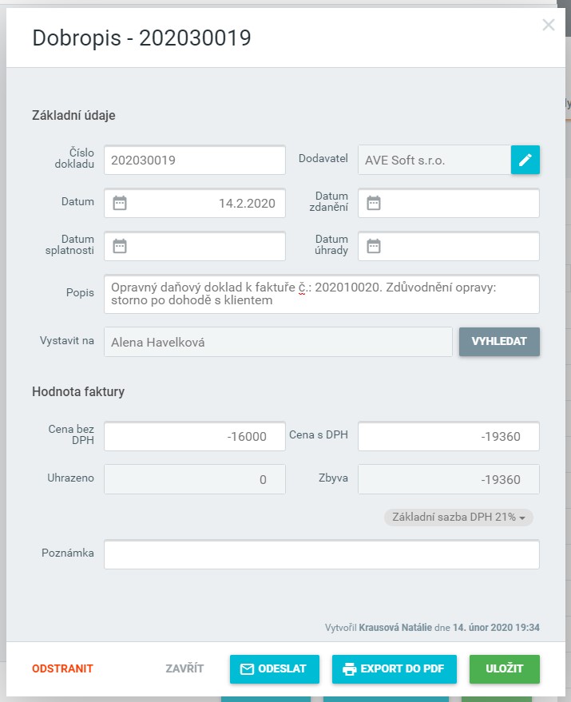Open the calendar icon in Datum splatnosti
The width and height of the screenshot is (571, 702).
coord(120,246)
